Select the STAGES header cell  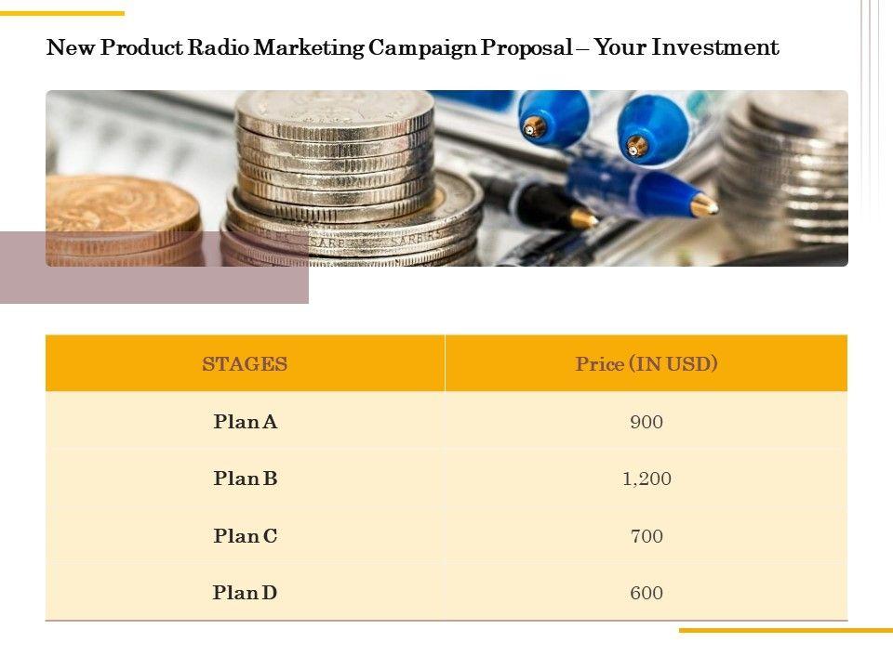pyautogui.click(x=245, y=364)
